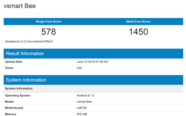Click the 875 MB memory value
Viewport: 186px width, 116px height.
point(82,114)
